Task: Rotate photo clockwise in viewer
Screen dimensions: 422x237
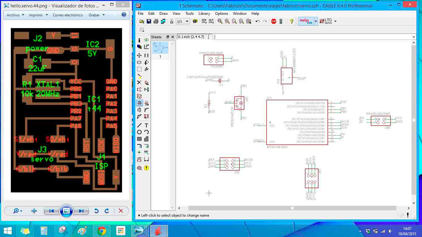Action: (x=107, y=211)
